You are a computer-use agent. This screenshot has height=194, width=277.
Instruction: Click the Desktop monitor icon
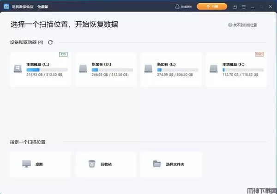pos(26,164)
